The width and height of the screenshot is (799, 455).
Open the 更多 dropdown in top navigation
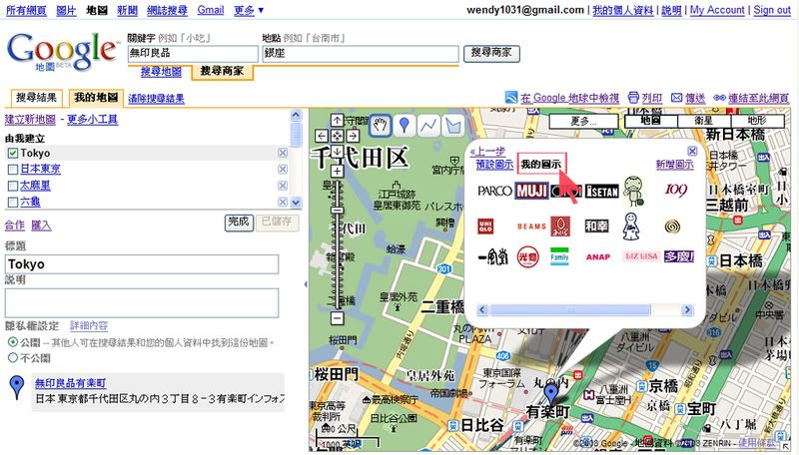point(247,10)
